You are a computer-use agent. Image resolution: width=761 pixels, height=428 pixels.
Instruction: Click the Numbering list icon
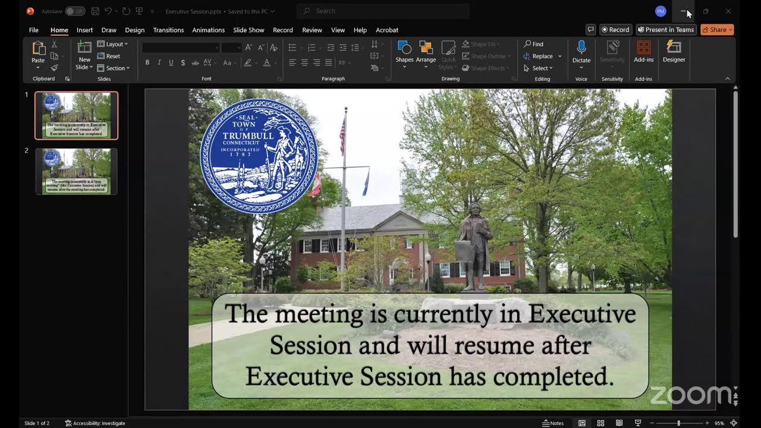coord(312,48)
